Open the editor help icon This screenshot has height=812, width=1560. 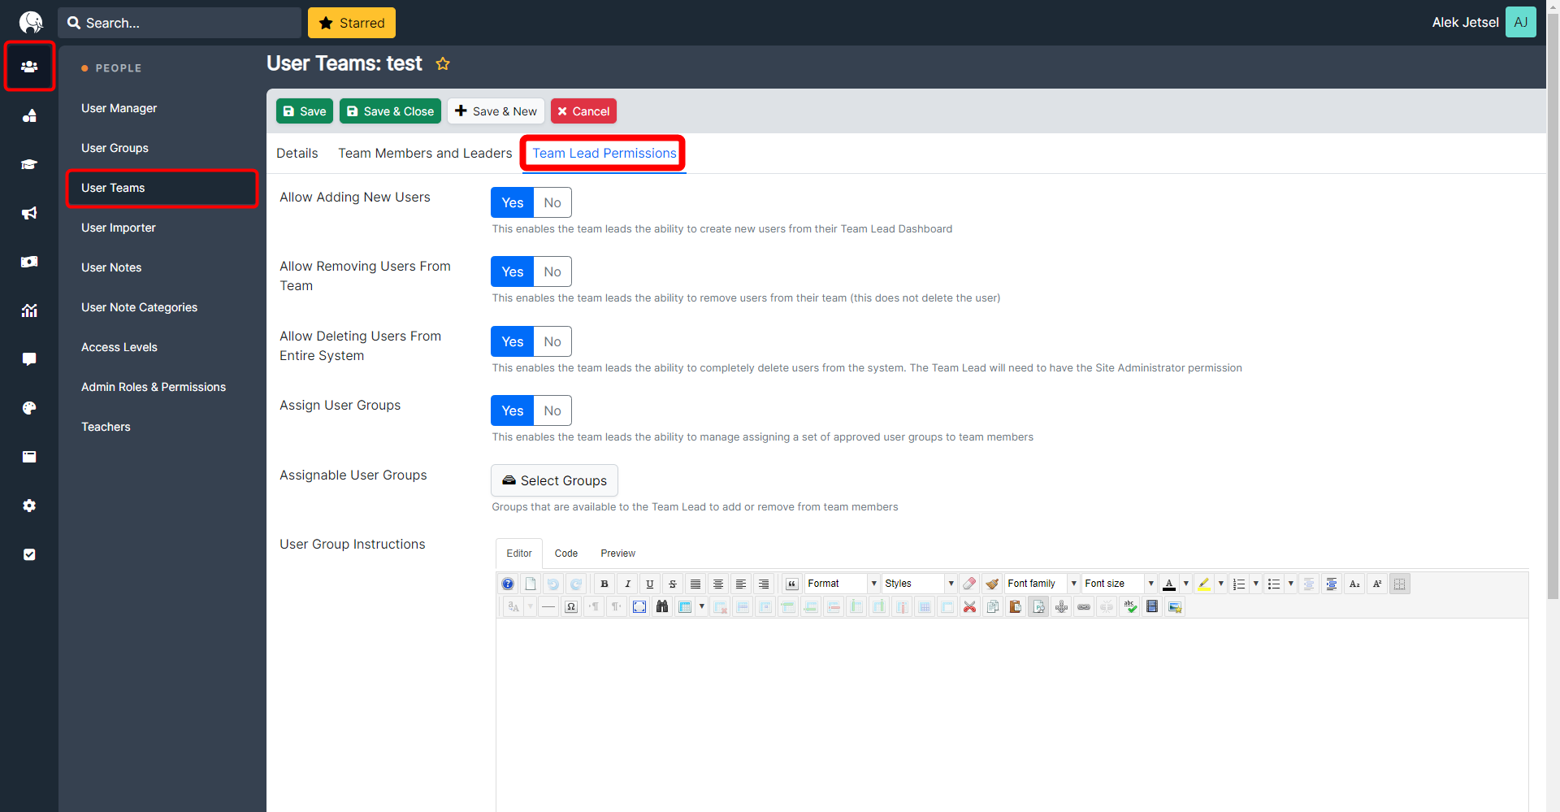(x=508, y=584)
